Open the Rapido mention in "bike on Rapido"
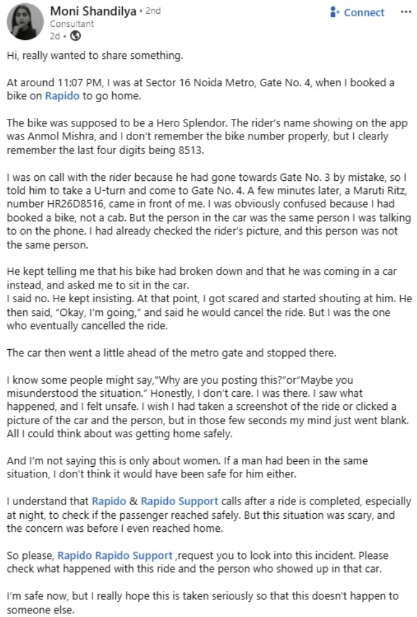Image resolution: width=417 pixels, height=617 pixels. click(62, 96)
